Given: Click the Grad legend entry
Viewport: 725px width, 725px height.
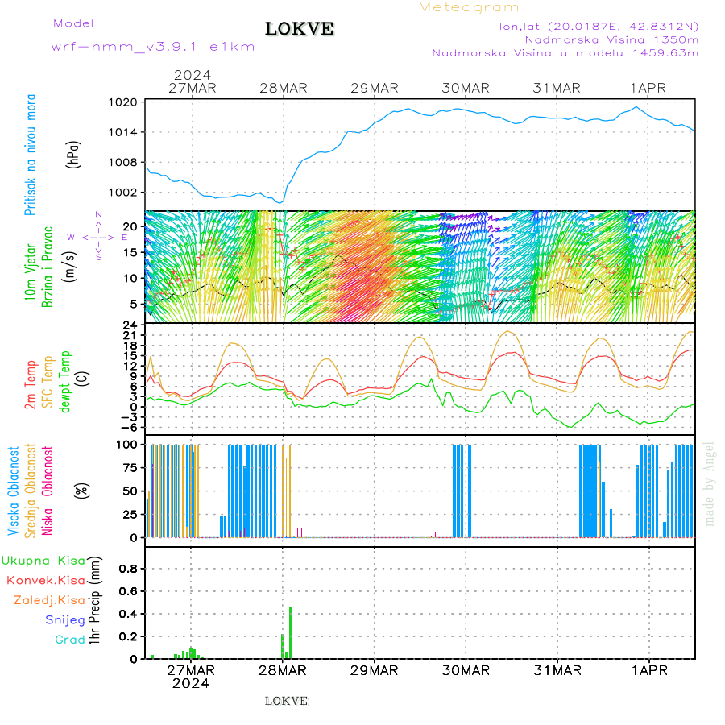Looking at the screenshot, I should [70, 640].
